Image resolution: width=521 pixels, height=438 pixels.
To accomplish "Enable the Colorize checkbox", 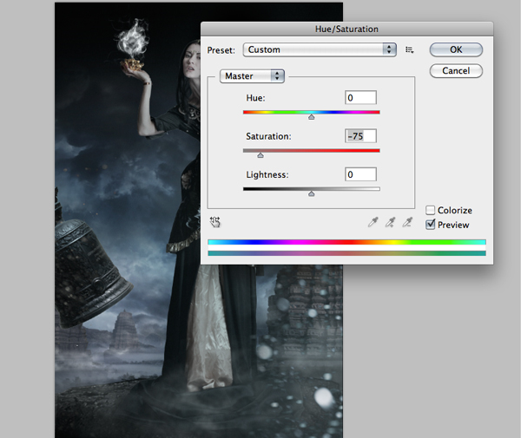I will 431,210.
